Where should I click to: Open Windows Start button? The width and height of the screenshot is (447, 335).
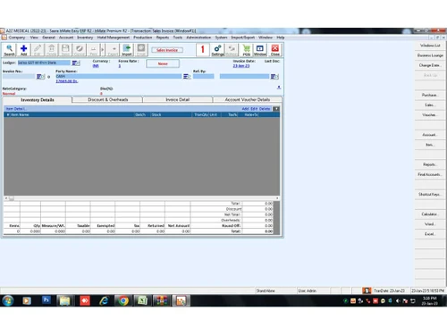tap(8, 301)
